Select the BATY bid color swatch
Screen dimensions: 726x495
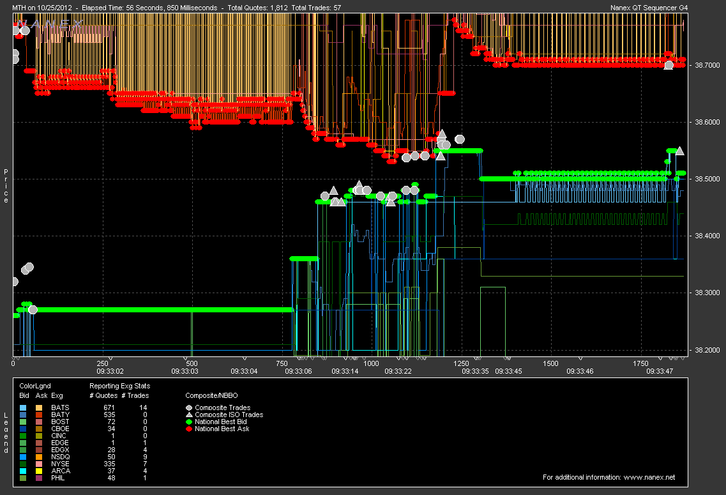click(23, 415)
